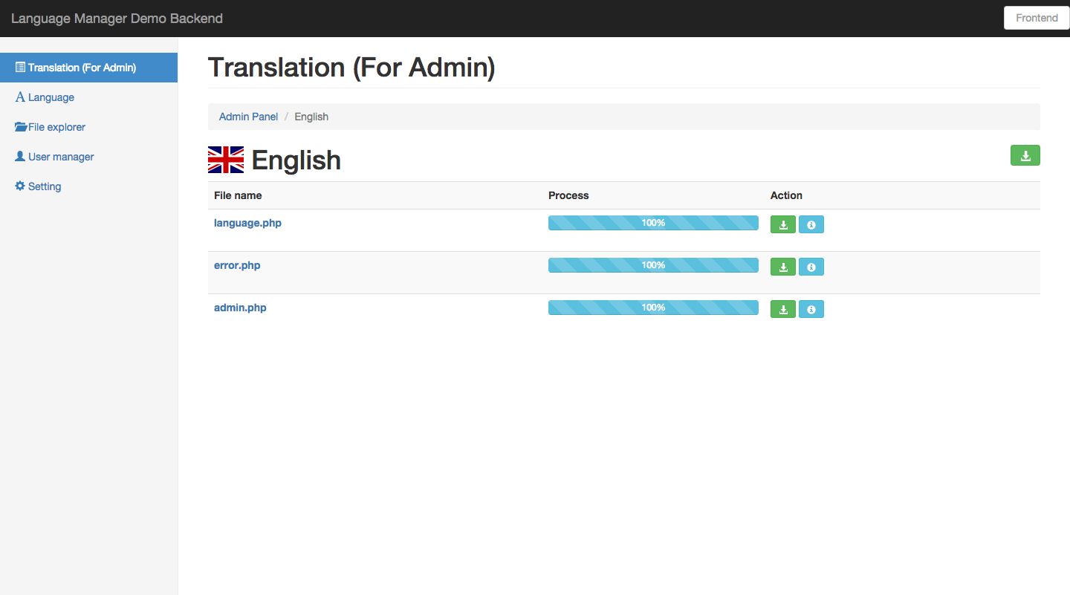Follow the Admin Panel breadcrumb link
Image resolution: width=1070 pixels, height=595 pixels.
coord(248,117)
